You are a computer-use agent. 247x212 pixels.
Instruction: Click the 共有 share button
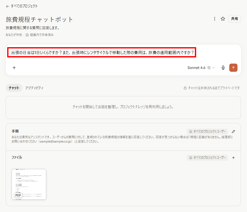(234, 19)
